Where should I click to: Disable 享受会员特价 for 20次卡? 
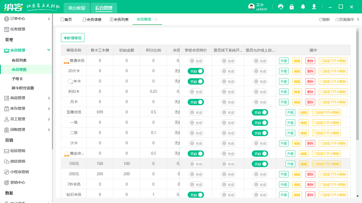(x=196, y=71)
